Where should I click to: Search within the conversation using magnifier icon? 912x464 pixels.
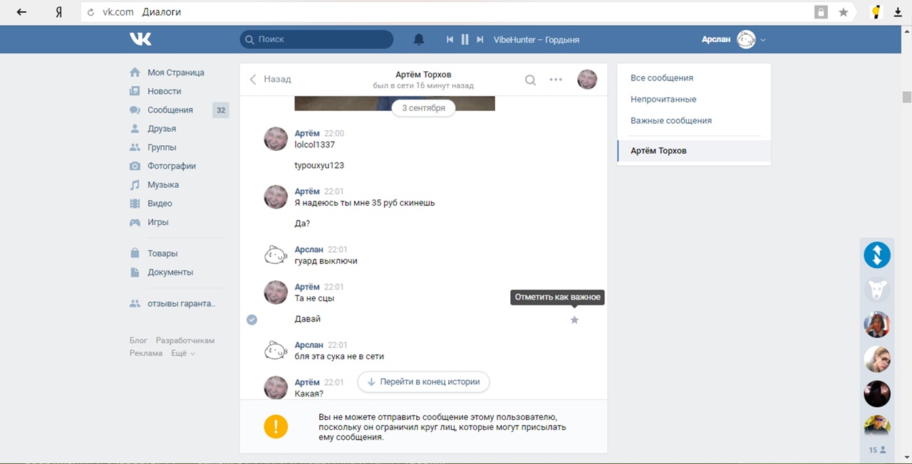pos(530,80)
